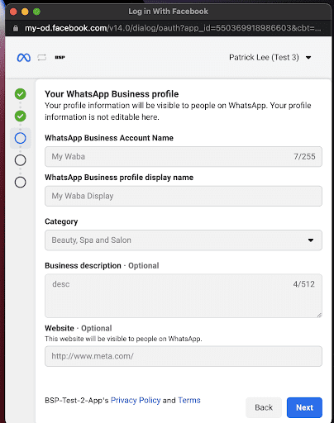Open the Beauty, Spa and Salon combo box
The height and width of the screenshot is (423, 334).
tap(184, 240)
